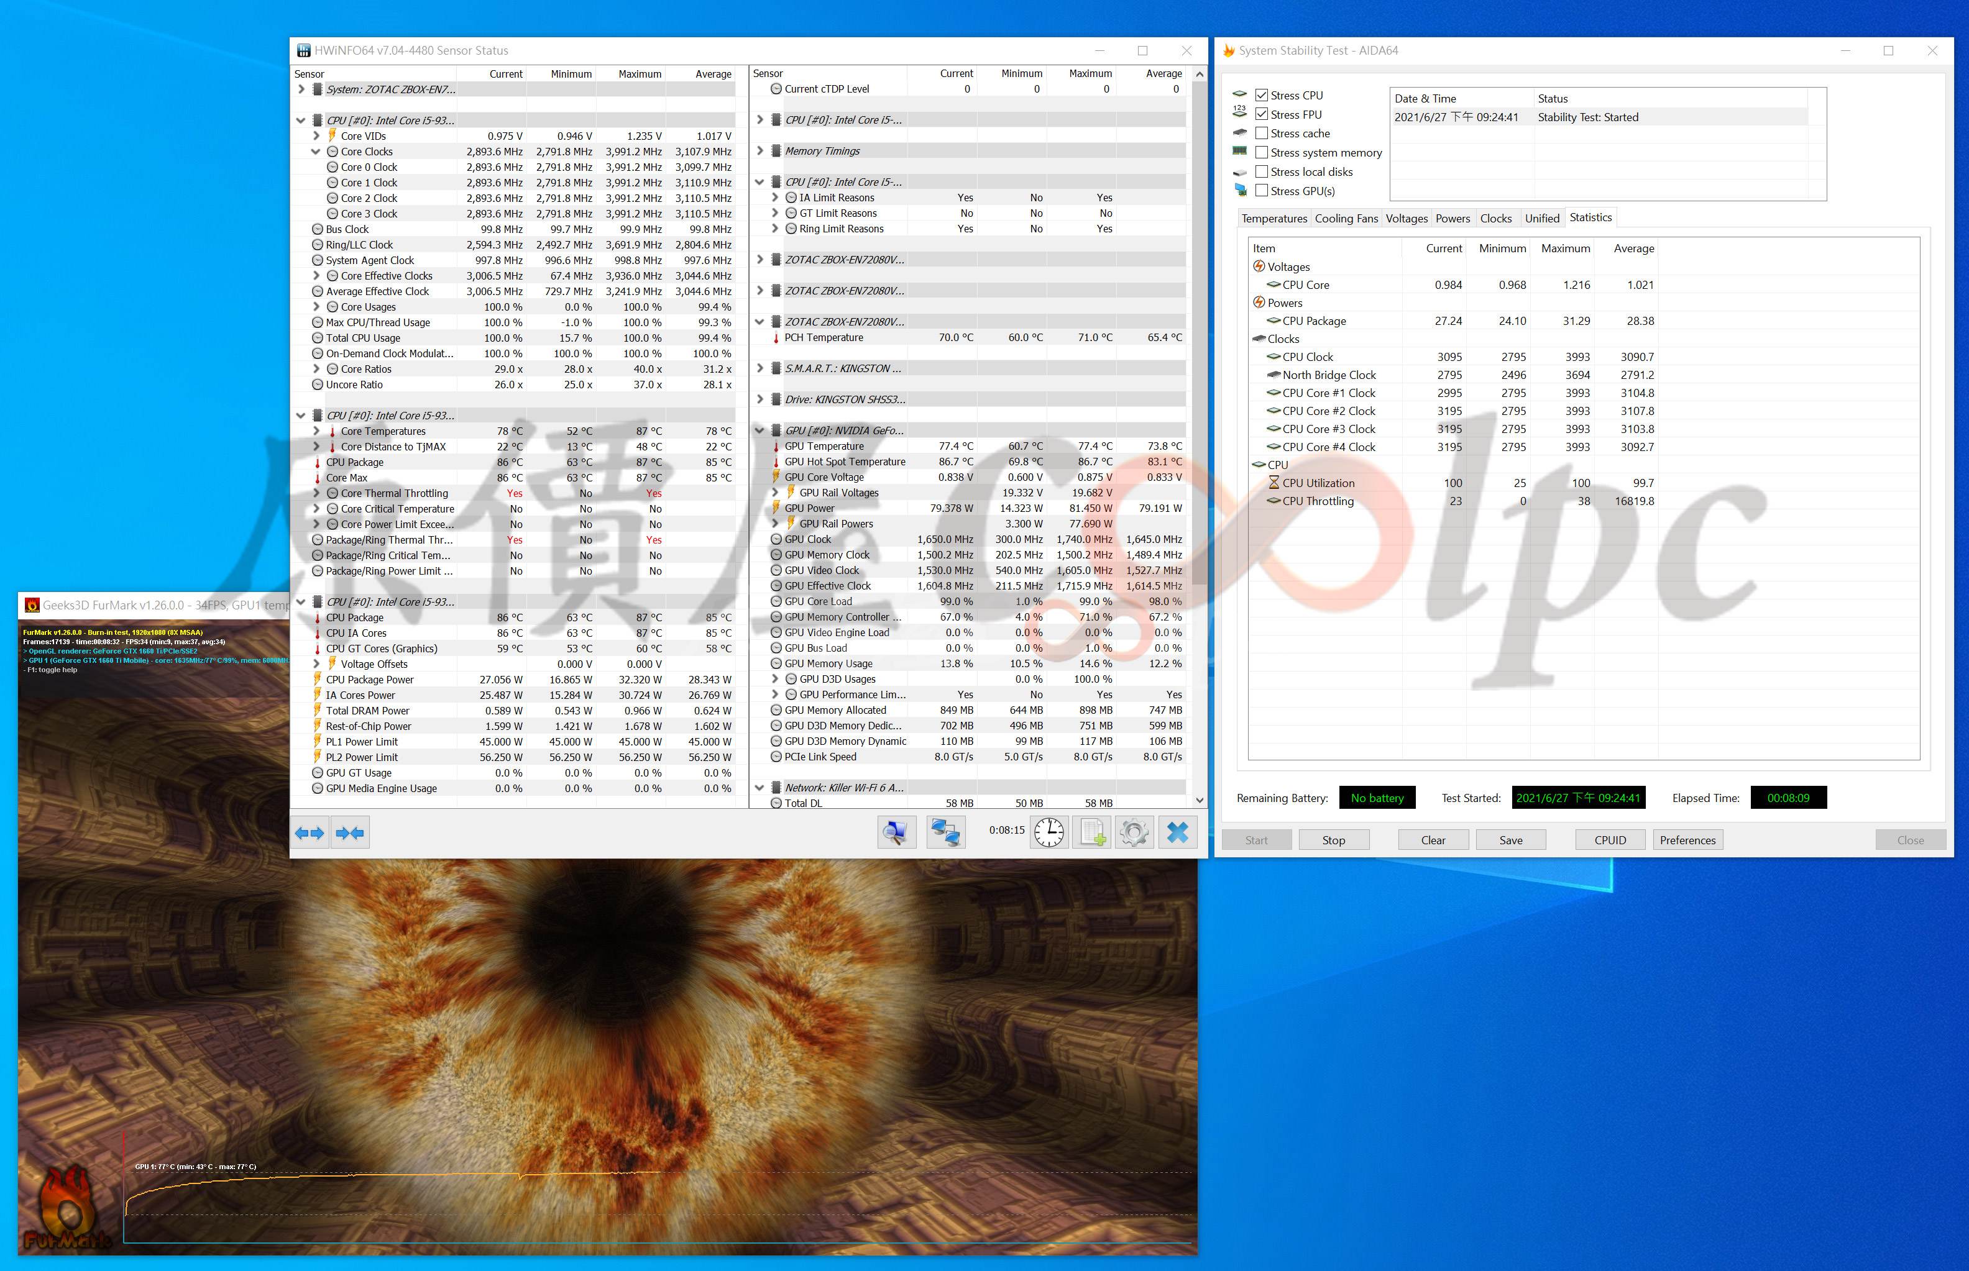
Task: Open Preferences button in AIDA64
Action: coord(1687,840)
